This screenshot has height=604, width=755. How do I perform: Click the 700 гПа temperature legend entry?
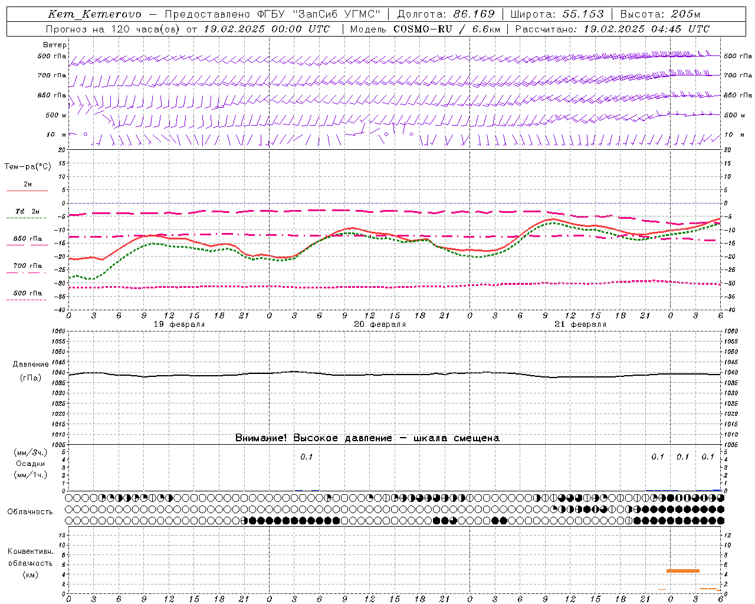tap(27, 268)
